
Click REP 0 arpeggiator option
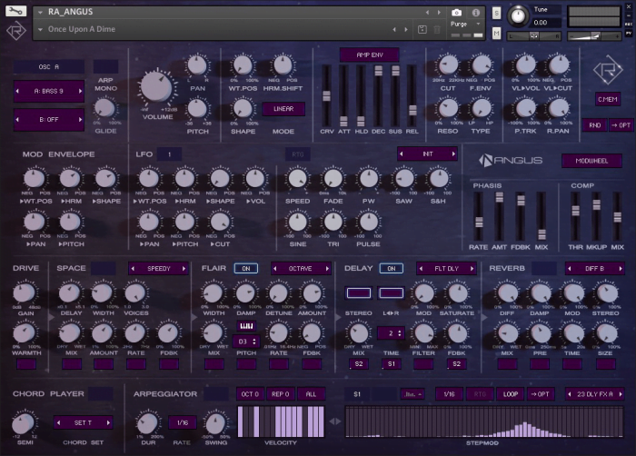(x=280, y=394)
